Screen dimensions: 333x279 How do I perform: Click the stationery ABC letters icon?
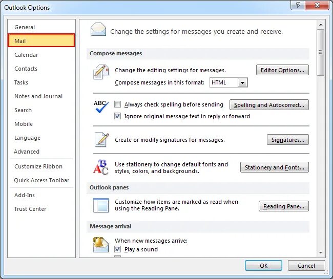101,167
